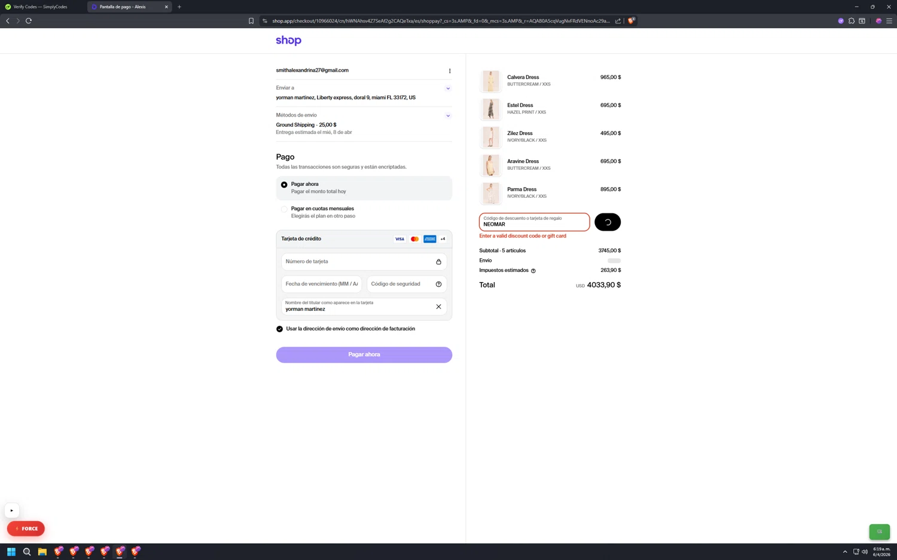Image resolution: width=897 pixels, height=560 pixels.
Task: Click the estimated taxes info icon
Action: click(533, 271)
